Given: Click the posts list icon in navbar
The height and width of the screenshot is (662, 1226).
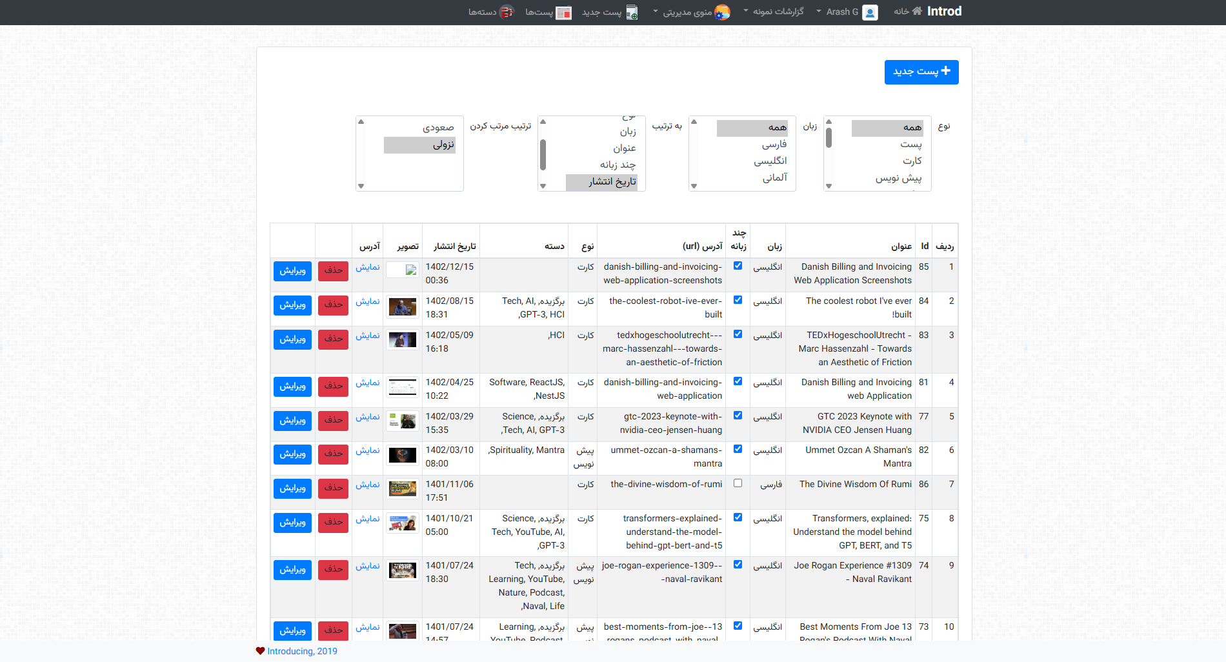Looking at the screenshot, I should coord(564,12).
